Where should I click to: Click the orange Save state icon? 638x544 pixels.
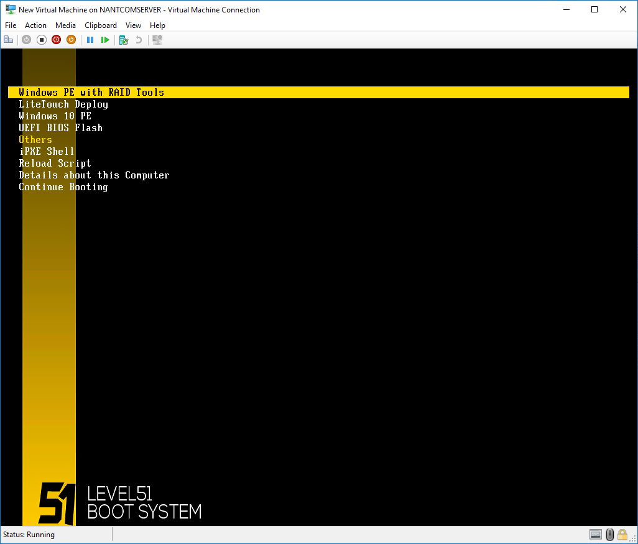[71, 40]
